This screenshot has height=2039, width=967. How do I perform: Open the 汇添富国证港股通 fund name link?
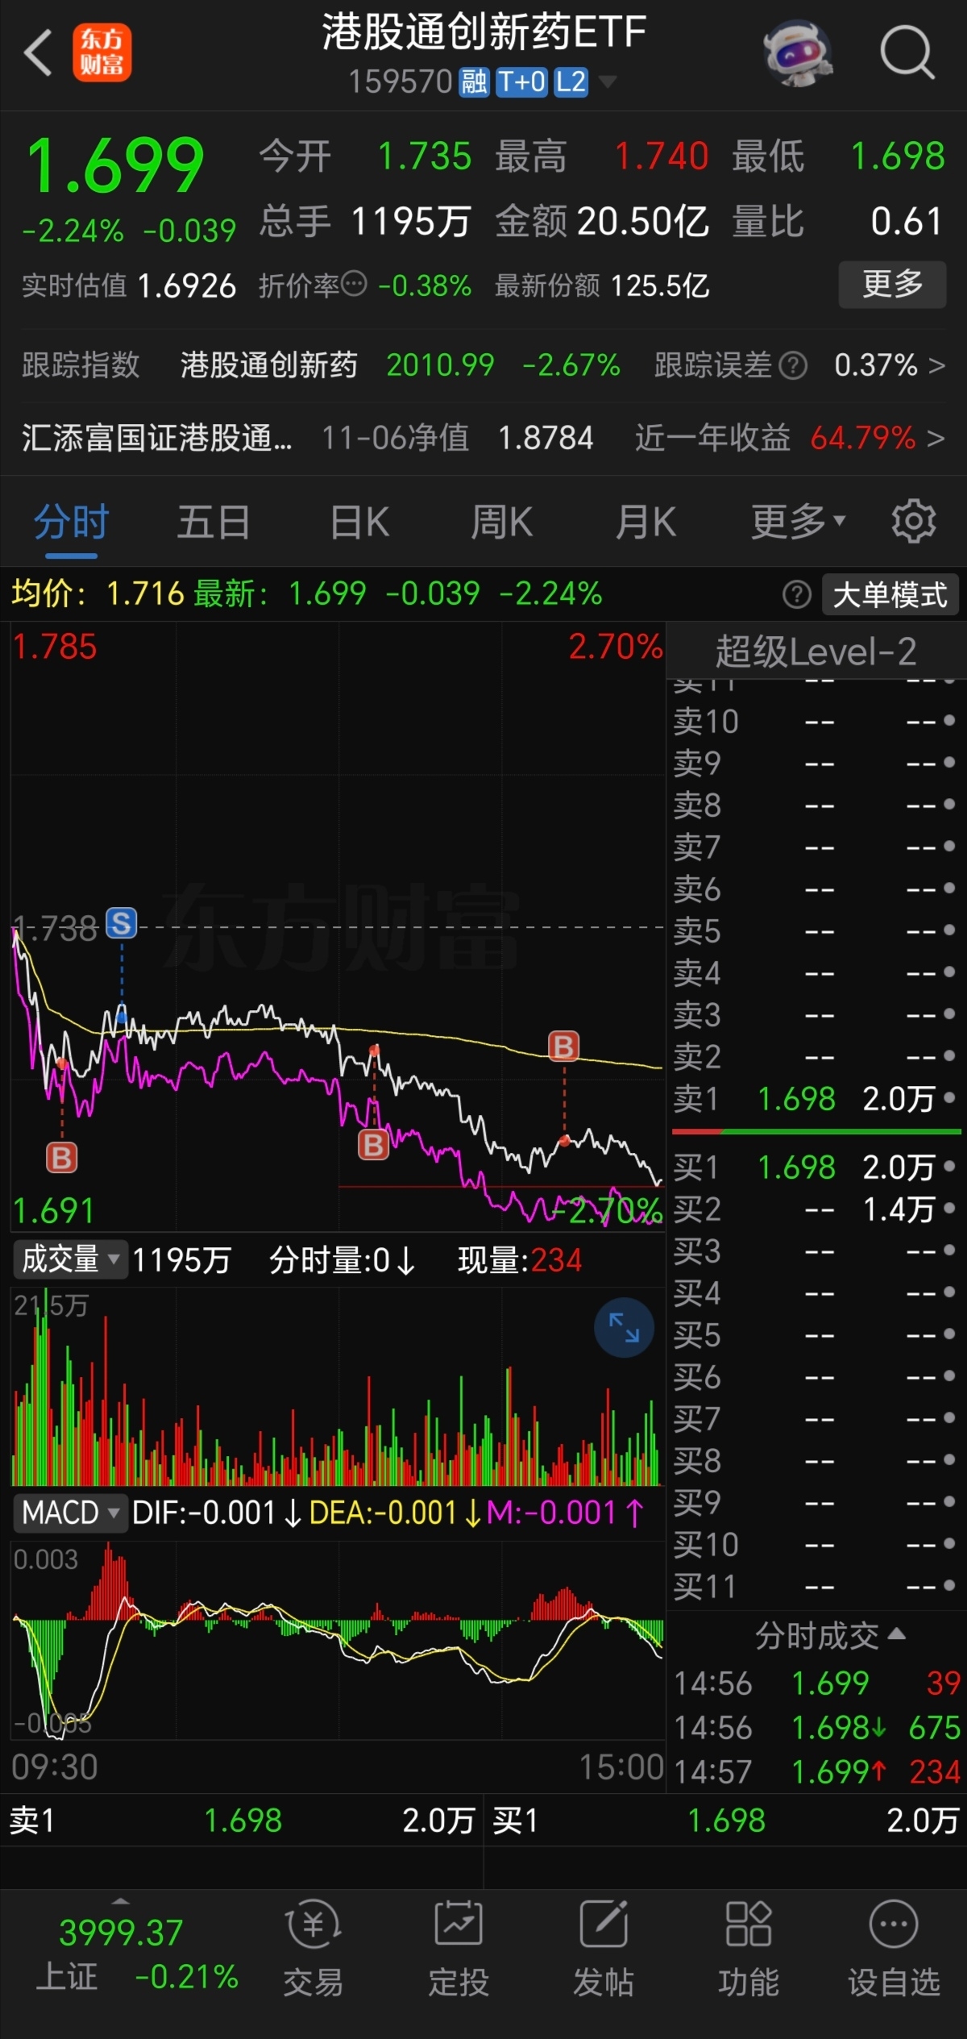pyautogui.click(x=157, y=439)
